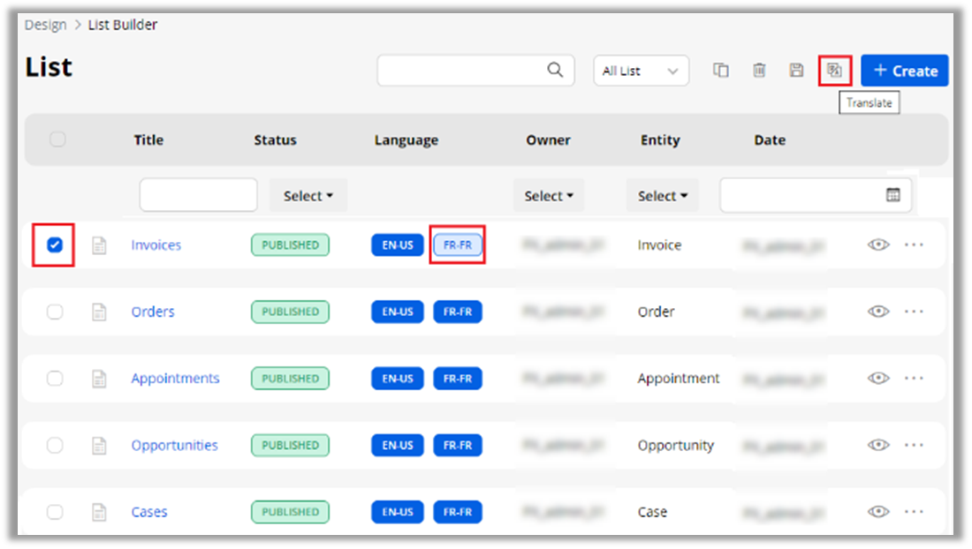
Task: Click the Translate icon in toolbar
Action: coord(834,71)
